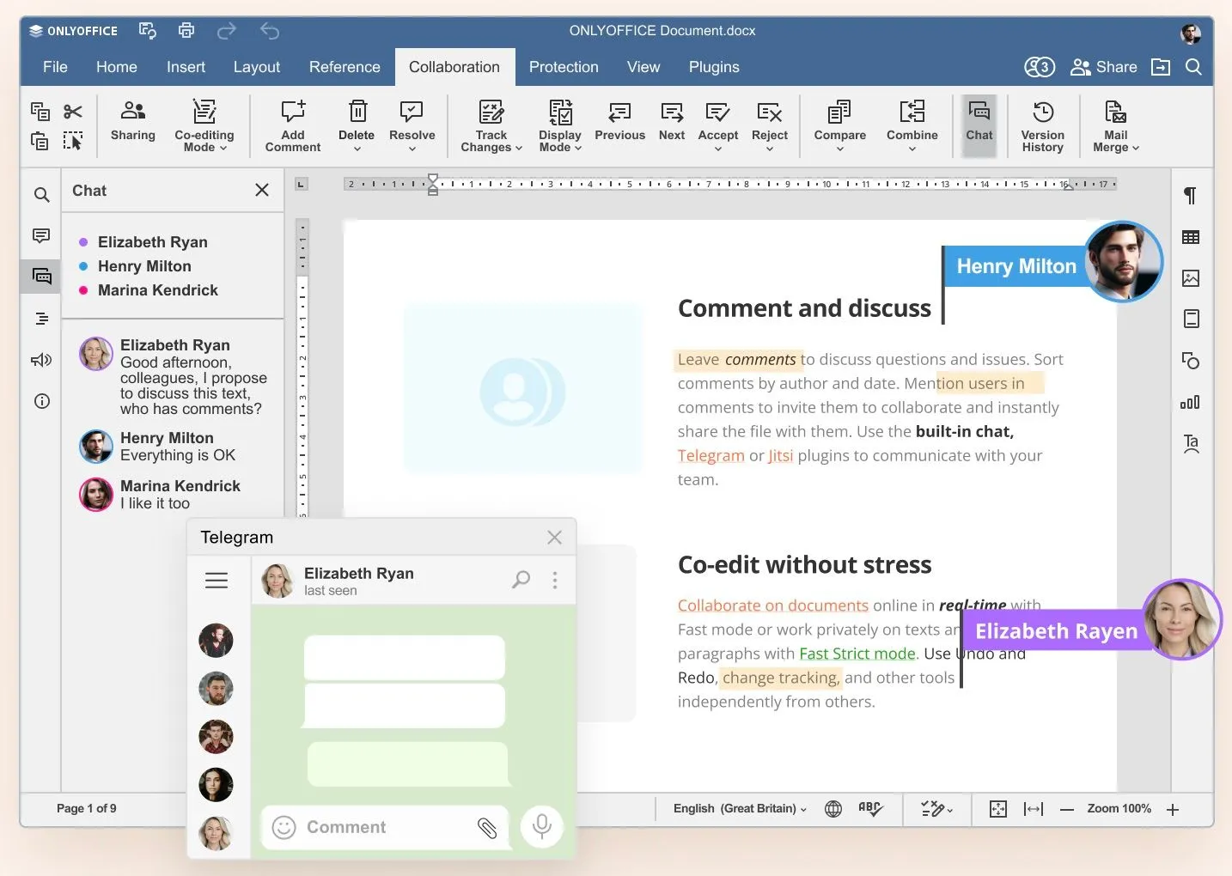Click the Paste icon in ribbon
1232x876 pixels.
click(40, 141)
